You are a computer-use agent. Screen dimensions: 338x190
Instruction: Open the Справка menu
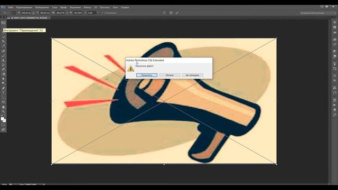(125, 7)
